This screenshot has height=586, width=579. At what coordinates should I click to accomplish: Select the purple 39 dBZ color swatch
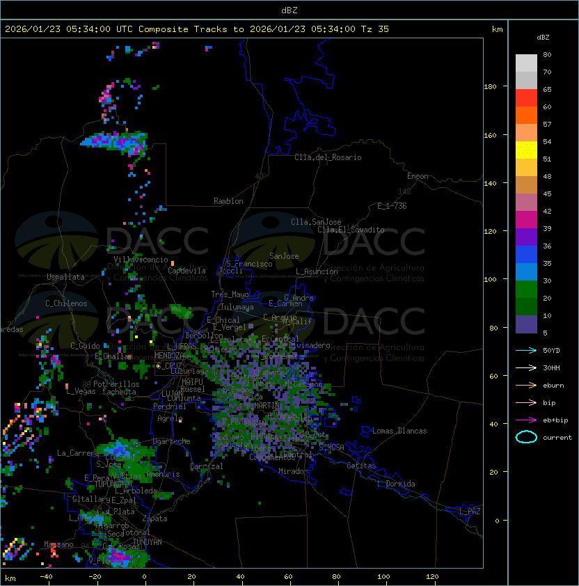(526, 237)
